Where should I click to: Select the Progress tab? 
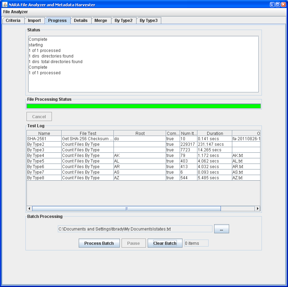click(x=57, y=20)
